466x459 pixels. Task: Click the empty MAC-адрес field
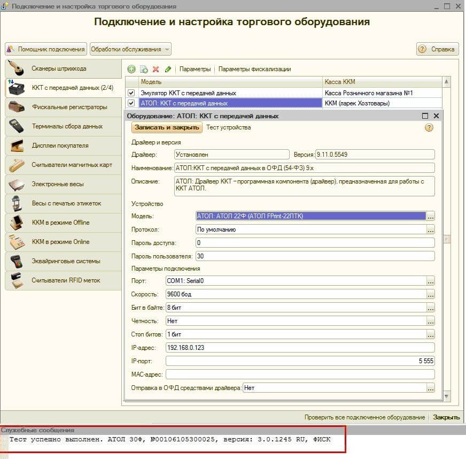300,374
